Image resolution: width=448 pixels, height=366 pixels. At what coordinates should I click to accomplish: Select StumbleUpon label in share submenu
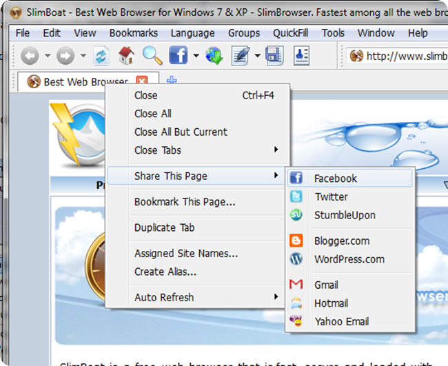345,215
